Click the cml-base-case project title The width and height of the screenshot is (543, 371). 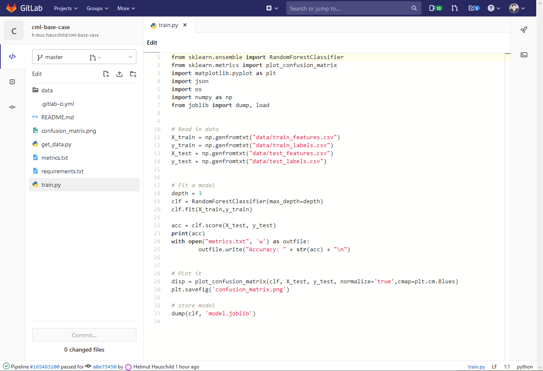click(x=51, y=27)
